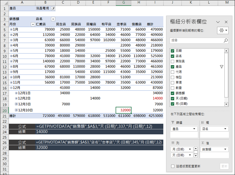235x175 pixels.
Task: Uncheck the 天 (日期) field checkbox
Action: tap(173, 99)
